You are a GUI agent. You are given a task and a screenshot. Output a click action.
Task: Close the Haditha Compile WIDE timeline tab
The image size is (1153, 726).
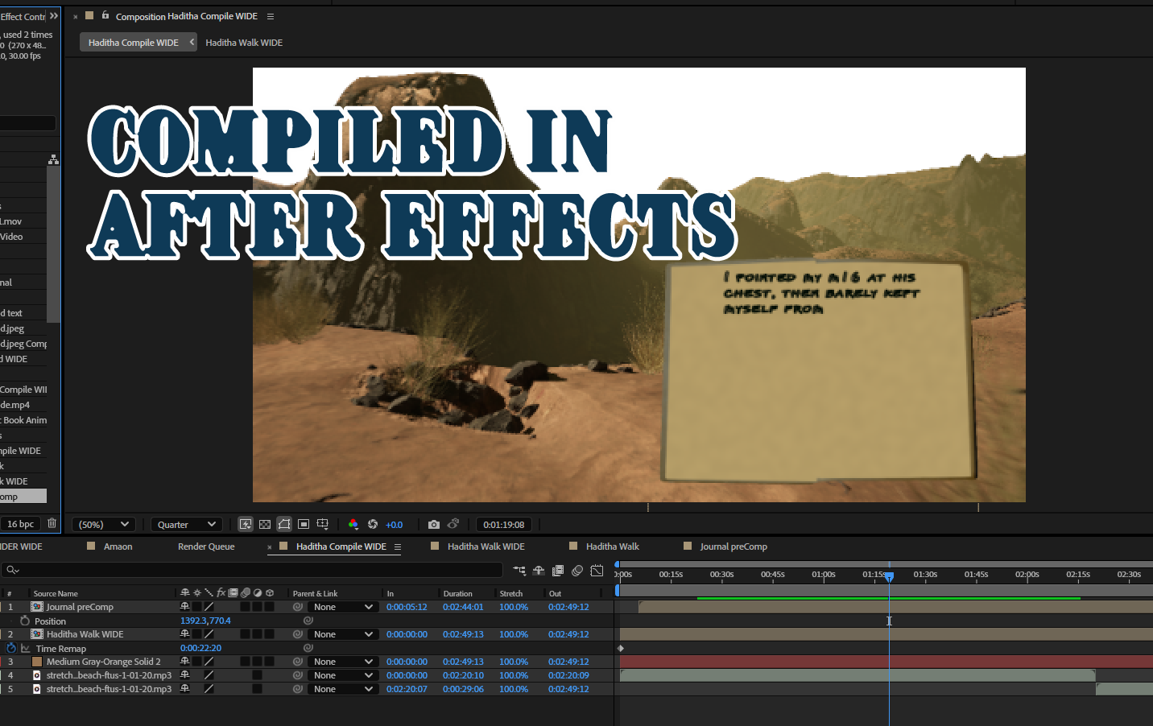(x=270, y=547)
